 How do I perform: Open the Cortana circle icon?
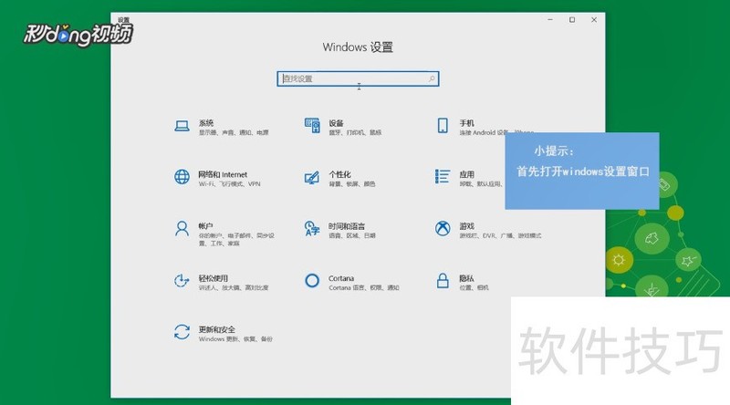[x=312, y=281]
